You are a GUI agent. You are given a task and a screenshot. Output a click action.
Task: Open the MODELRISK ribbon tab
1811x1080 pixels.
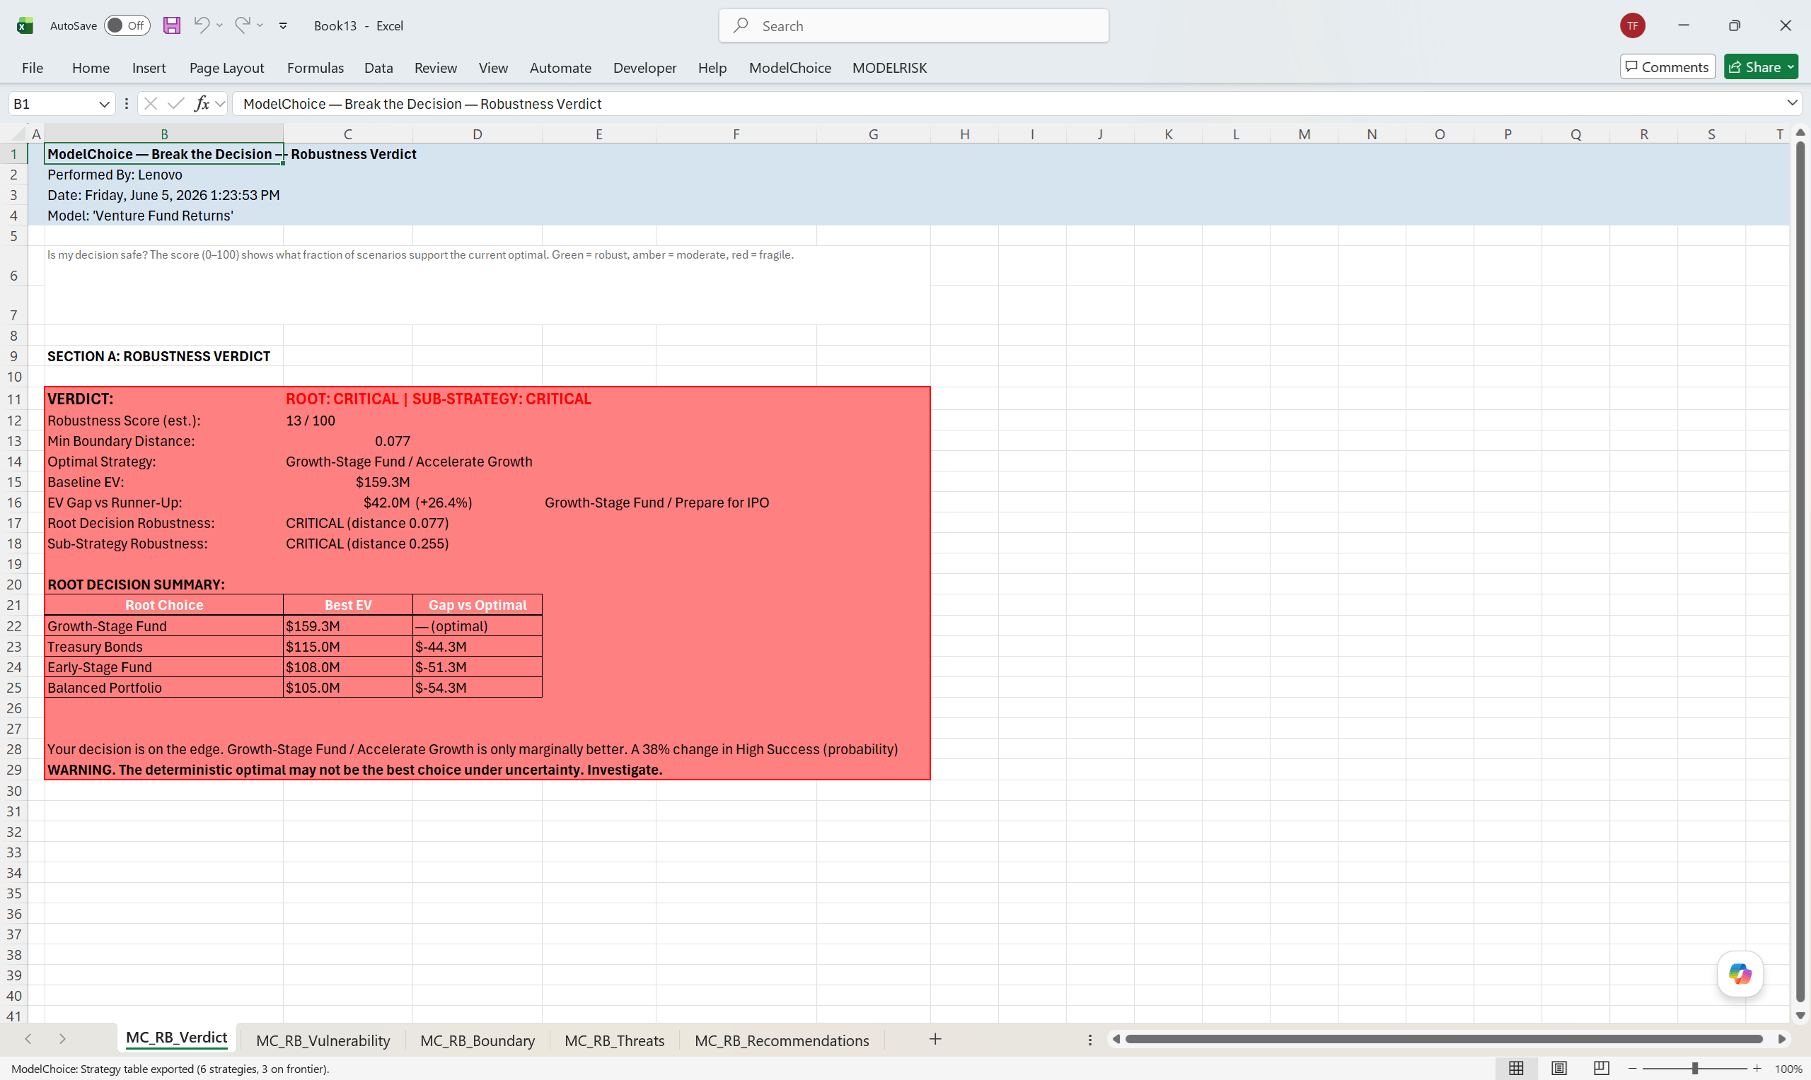(889, 68)
